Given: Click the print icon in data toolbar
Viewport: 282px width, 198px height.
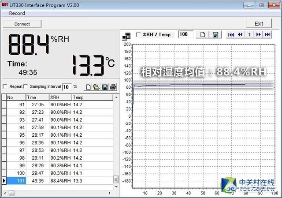Looking at the screenshot, I should coord(113,87).
